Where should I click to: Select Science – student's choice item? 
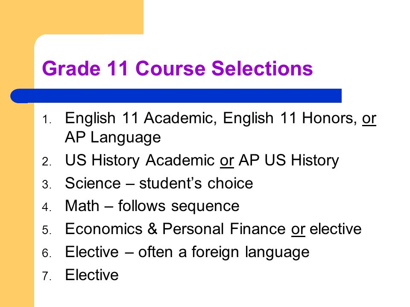point(159,183)
